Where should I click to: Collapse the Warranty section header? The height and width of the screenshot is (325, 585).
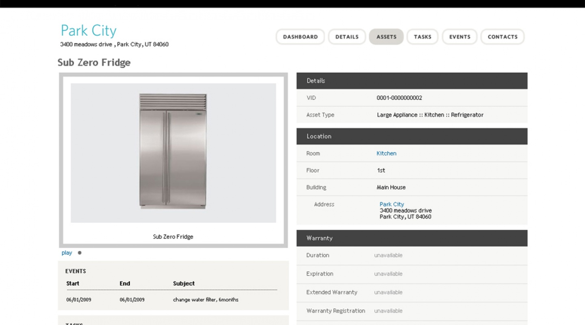(412, 238)
